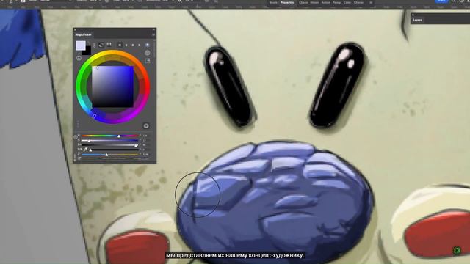The image size is (470, 264).
Task: Click the eyedropper icon beside fourth slider
Action: 85,150
